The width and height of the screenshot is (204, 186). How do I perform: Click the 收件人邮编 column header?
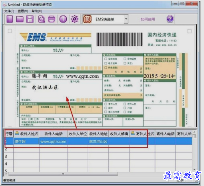(119, 134)
